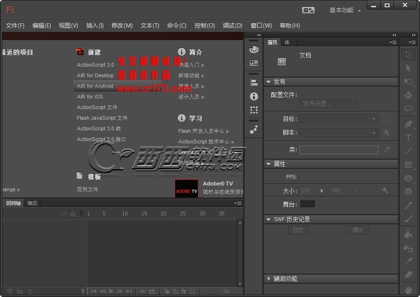Open the Align panel icon

pyautogui.click(x=254, y=83)
